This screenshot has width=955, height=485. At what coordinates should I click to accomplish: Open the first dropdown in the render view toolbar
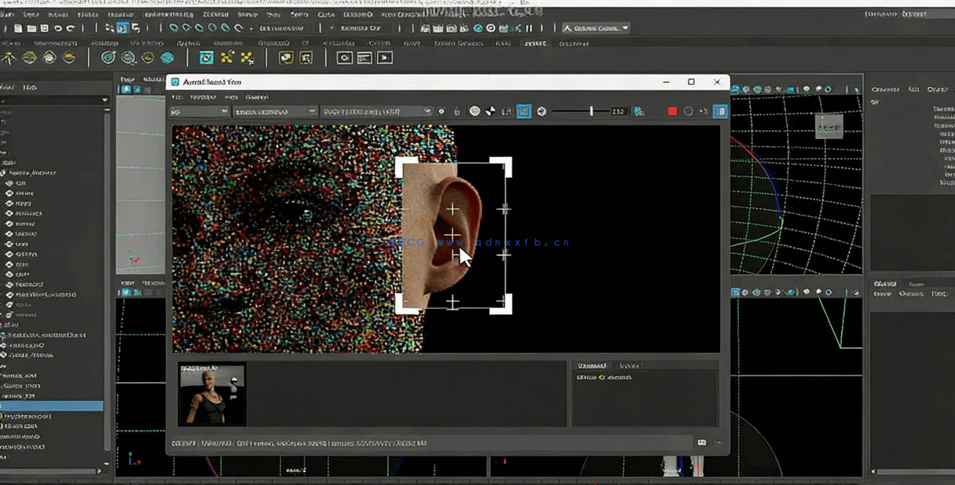(x=199, y=111)
